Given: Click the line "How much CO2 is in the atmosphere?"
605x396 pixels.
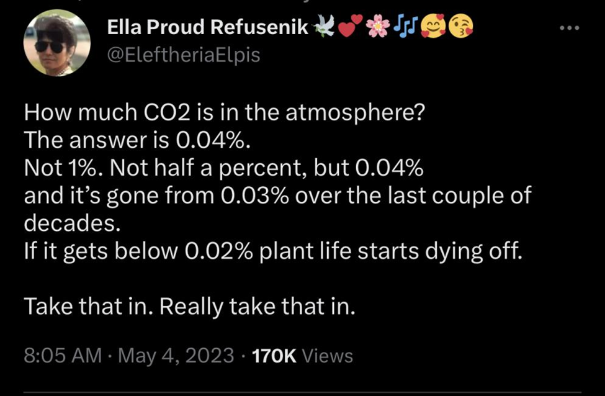Looking at the screenshot, I should pyautogui.click(x=223, y=114).
